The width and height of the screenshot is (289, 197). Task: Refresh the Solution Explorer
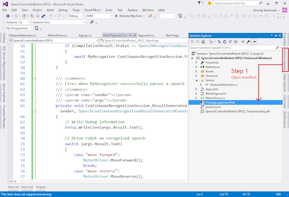pos(225,42)
